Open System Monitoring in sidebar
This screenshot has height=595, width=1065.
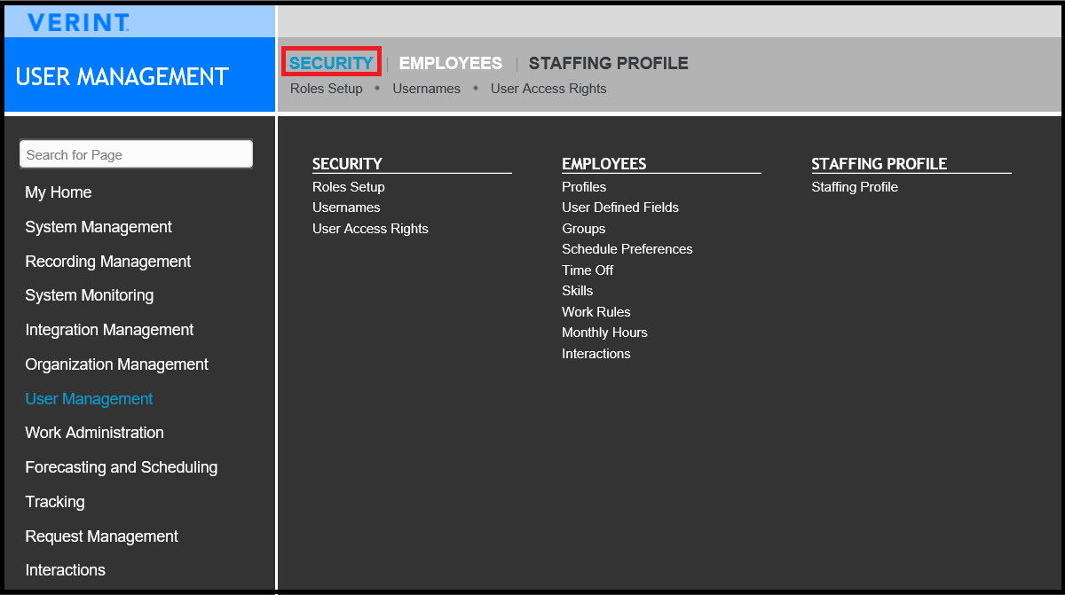coord(90,295)
